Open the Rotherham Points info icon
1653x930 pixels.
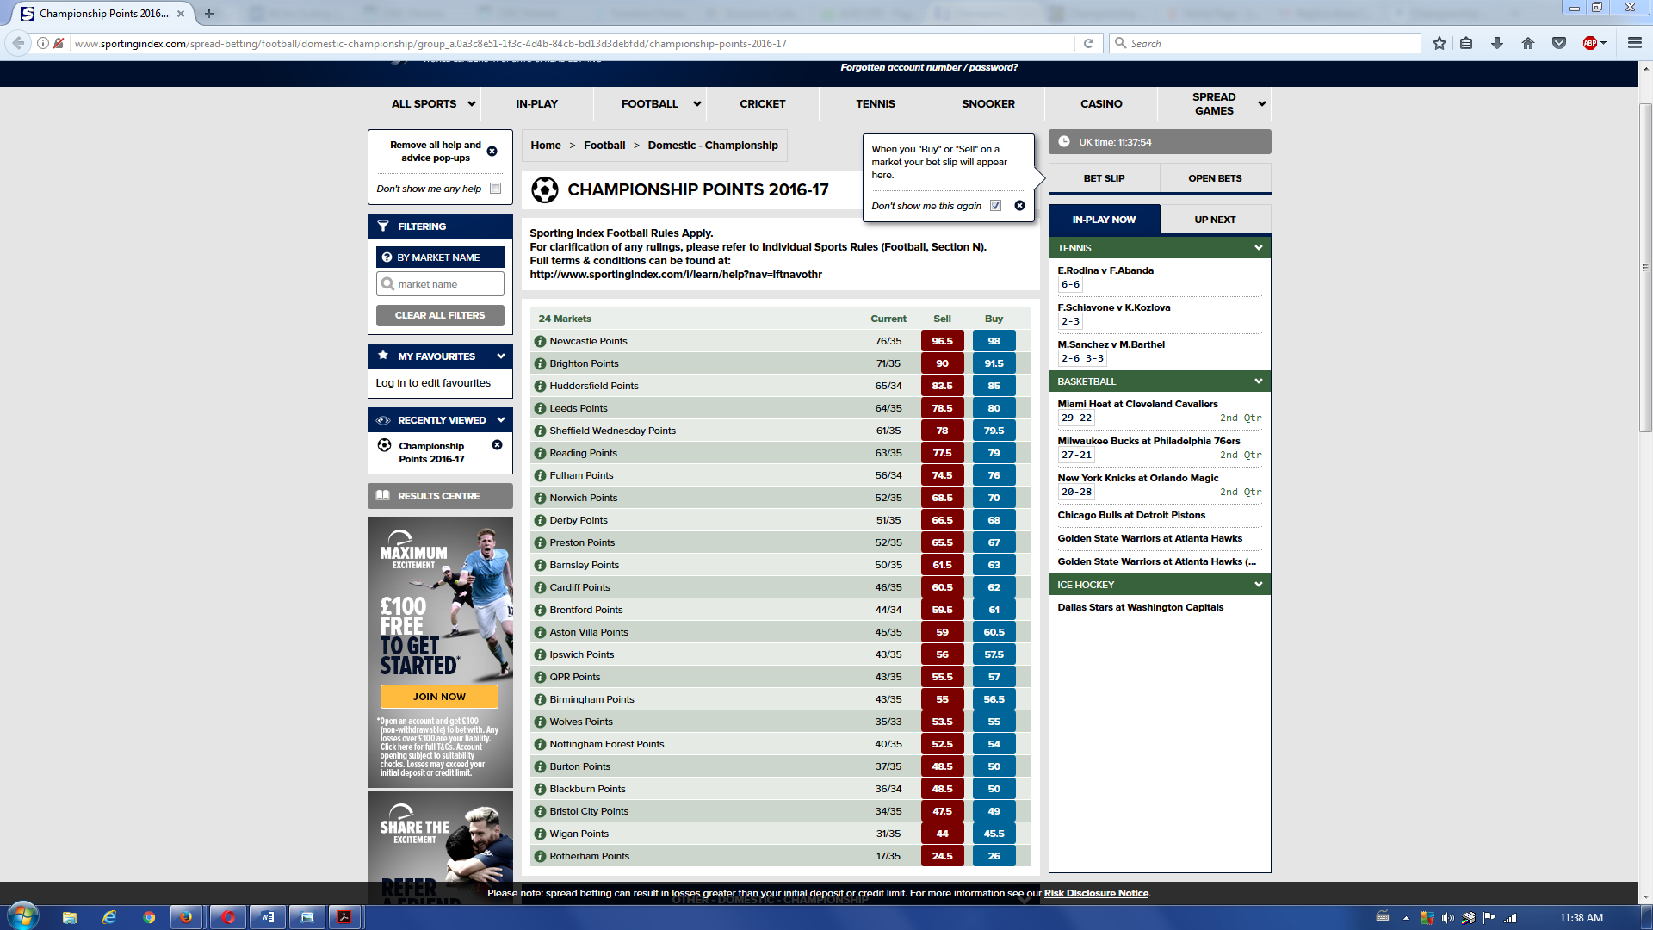pyautogui.click(x=540, y=856)
